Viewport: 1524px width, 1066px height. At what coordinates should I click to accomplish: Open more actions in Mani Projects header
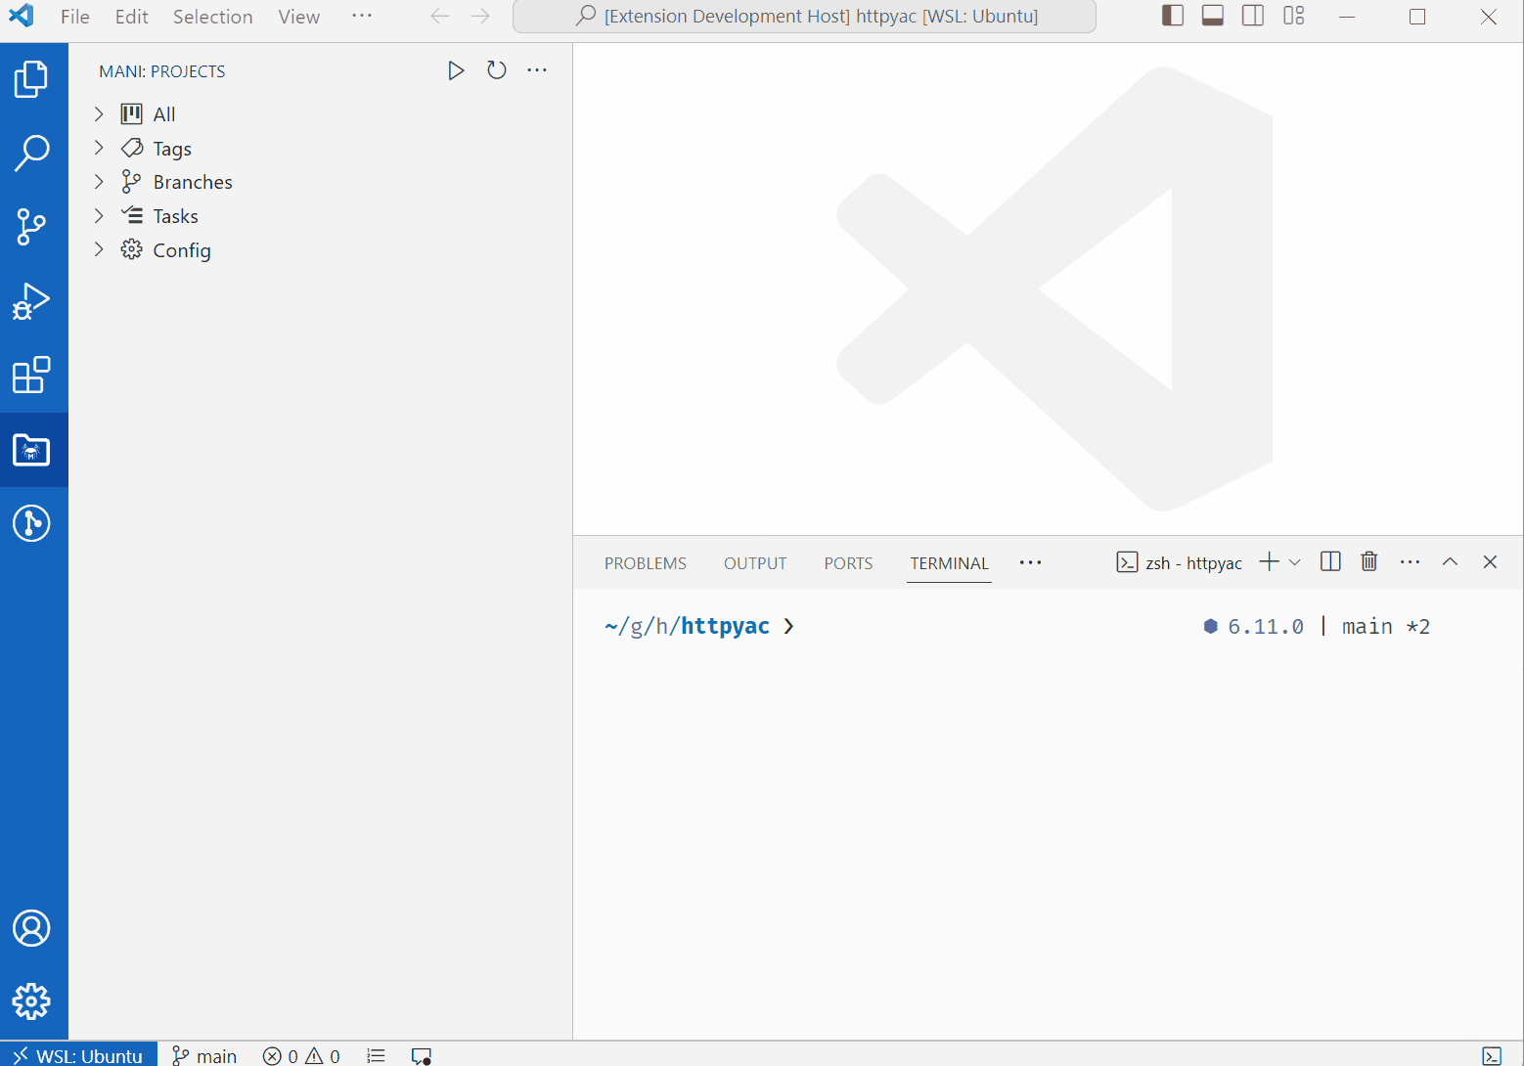pos(537,70)
